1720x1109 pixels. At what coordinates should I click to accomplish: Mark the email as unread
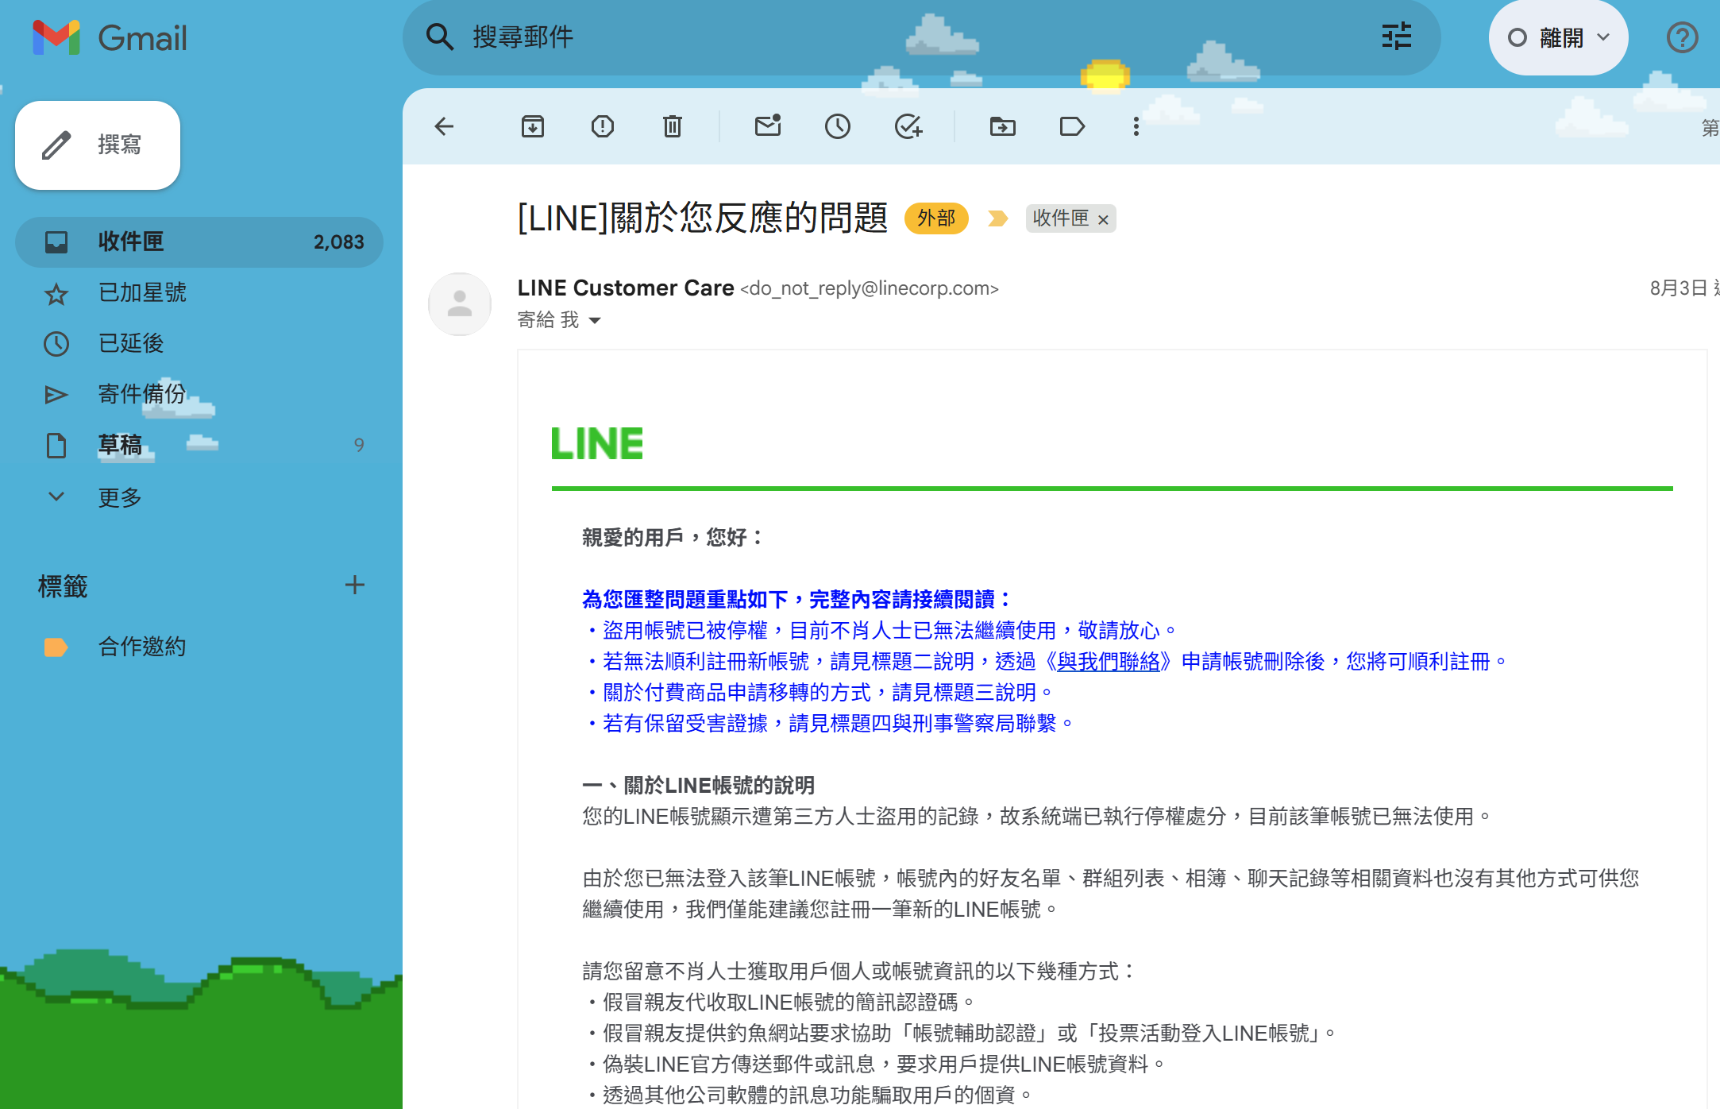(767, 126)
